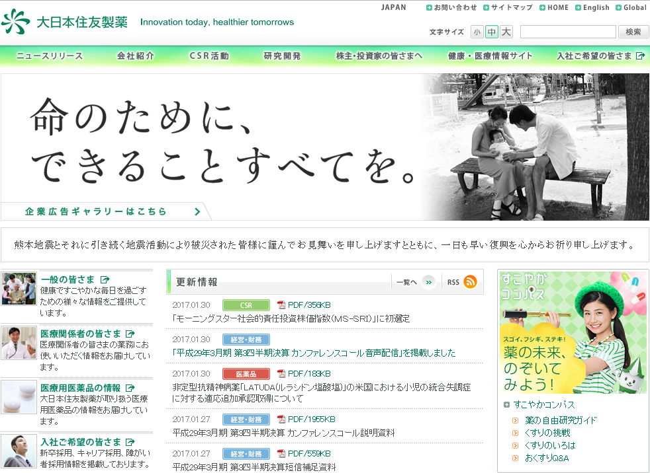Click orange bullet beside おくすりQ&A
The height and width of the screenshot is (473, 650).
(x=515, y=458)
